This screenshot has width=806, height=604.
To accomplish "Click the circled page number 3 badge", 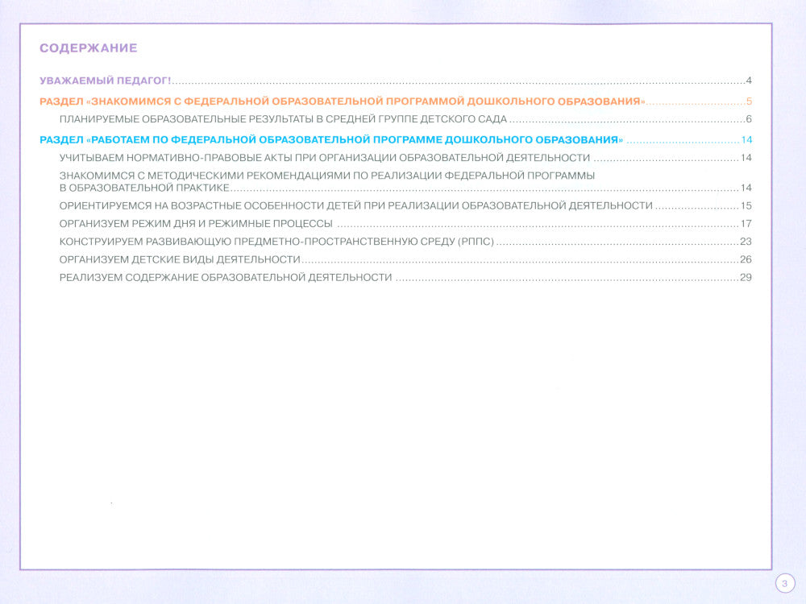I will pyautogui.click(x=783, y=583).
